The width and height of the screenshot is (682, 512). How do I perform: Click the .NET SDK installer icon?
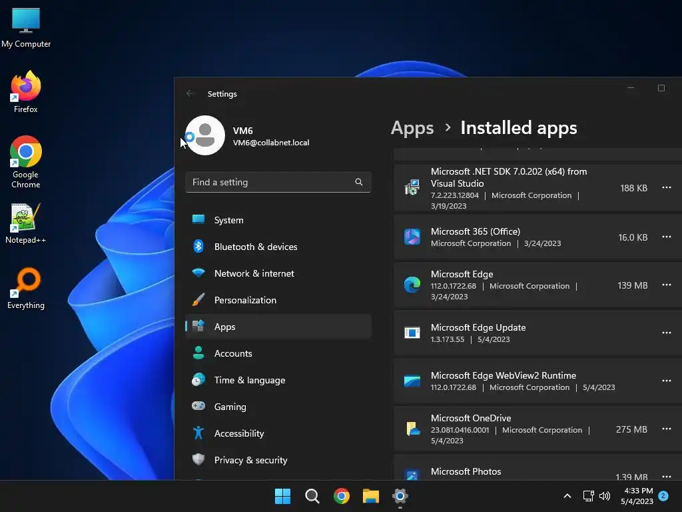click(412, 187)
